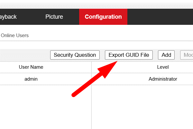
Task: Click light gray strip above navigation bar
Action: point(96,5)
